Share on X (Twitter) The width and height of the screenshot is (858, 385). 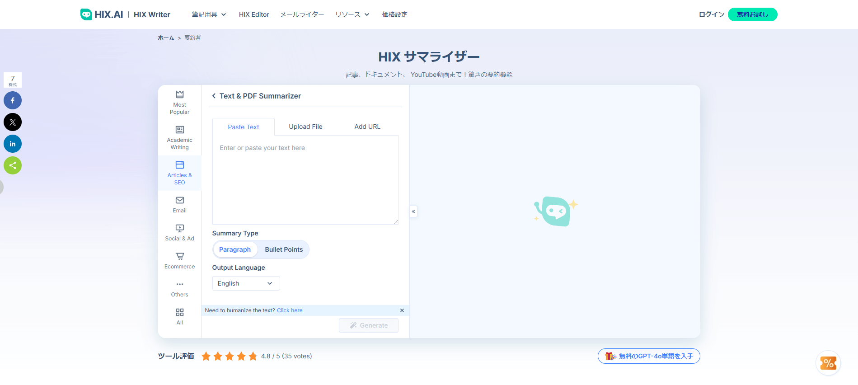(13, 122)
